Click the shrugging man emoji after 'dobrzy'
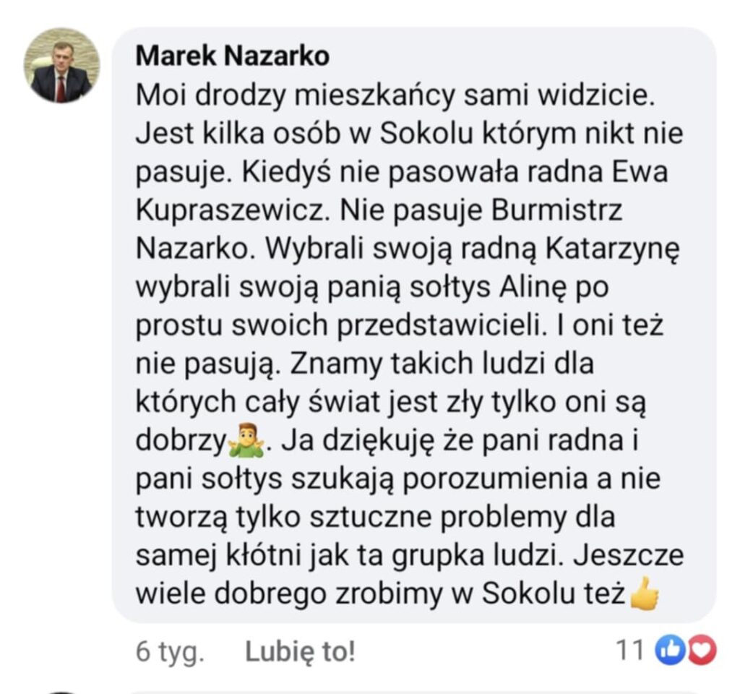The image size is (740, 694). click(247, 441)
